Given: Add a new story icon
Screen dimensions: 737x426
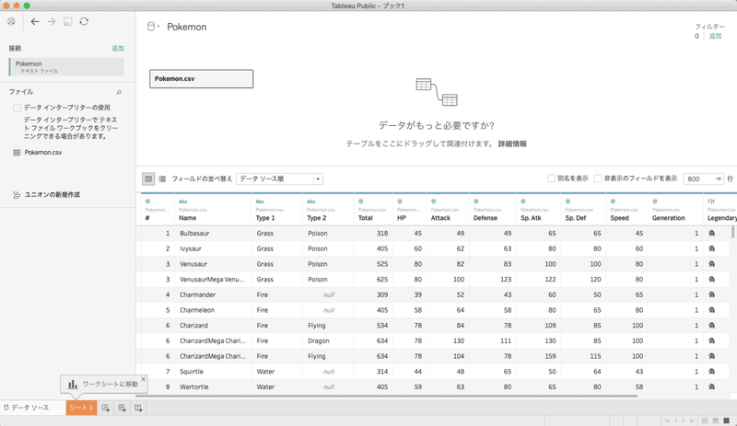Looking at the screenshot, I should click(x=138, y=409).
